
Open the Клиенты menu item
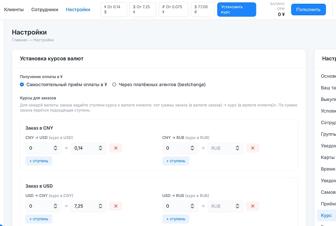pos(14,10)
